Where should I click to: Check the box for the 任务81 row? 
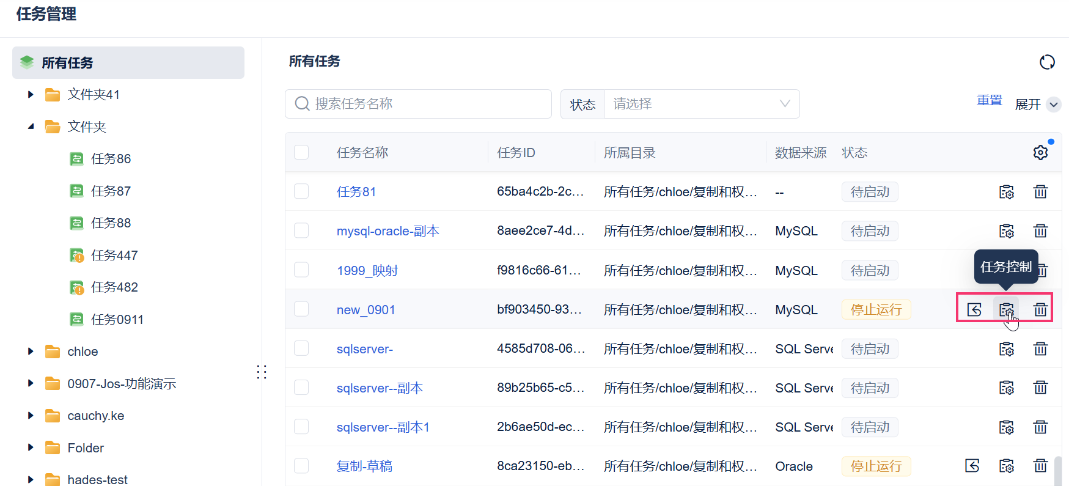click(x=301, y=191)
